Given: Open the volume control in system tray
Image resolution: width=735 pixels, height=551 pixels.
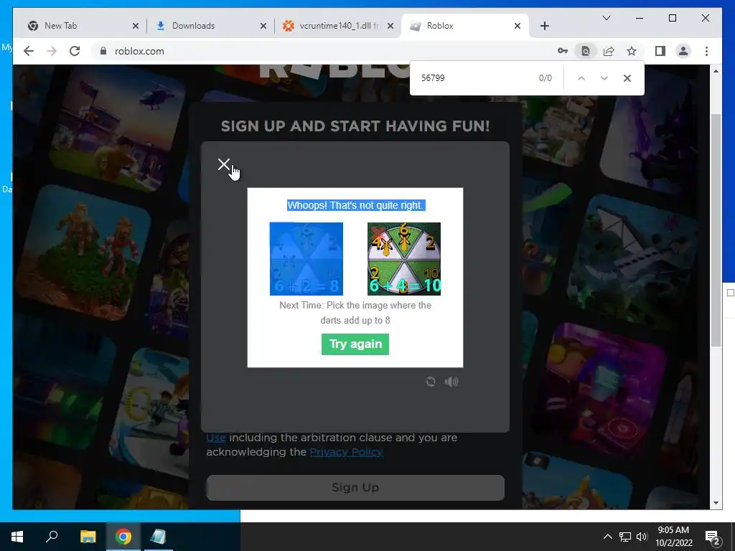Looking at the screenshot, I should tap(642, 537).
